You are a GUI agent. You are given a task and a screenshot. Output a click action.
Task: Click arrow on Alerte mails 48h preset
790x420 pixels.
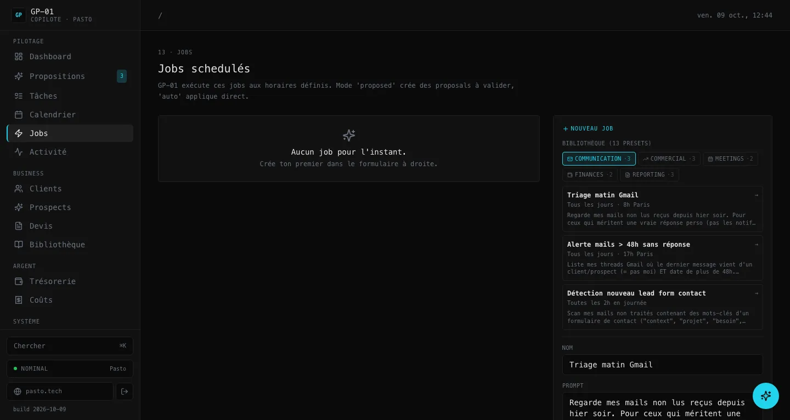(757, 245)
